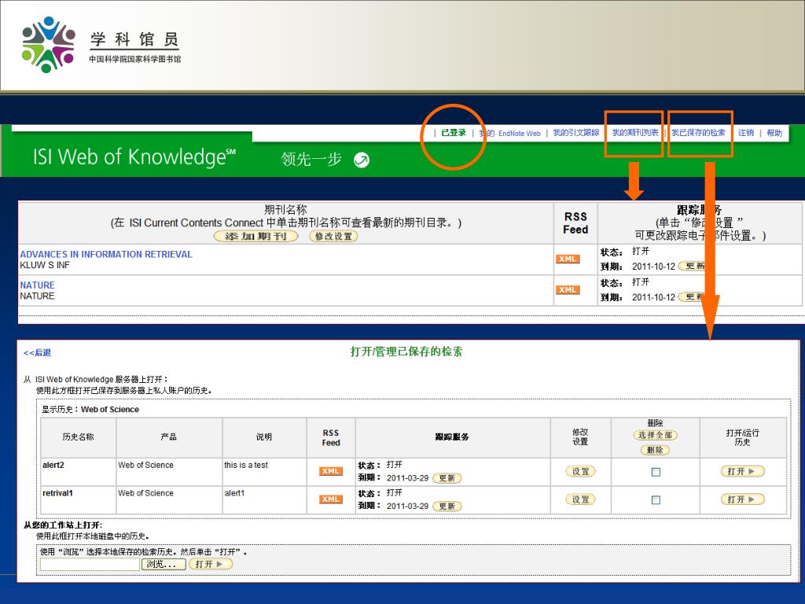Viewport: 805px width, 604px height.
Task: Open 我的期刊列表 from top navigation
Action: point(635,132)
